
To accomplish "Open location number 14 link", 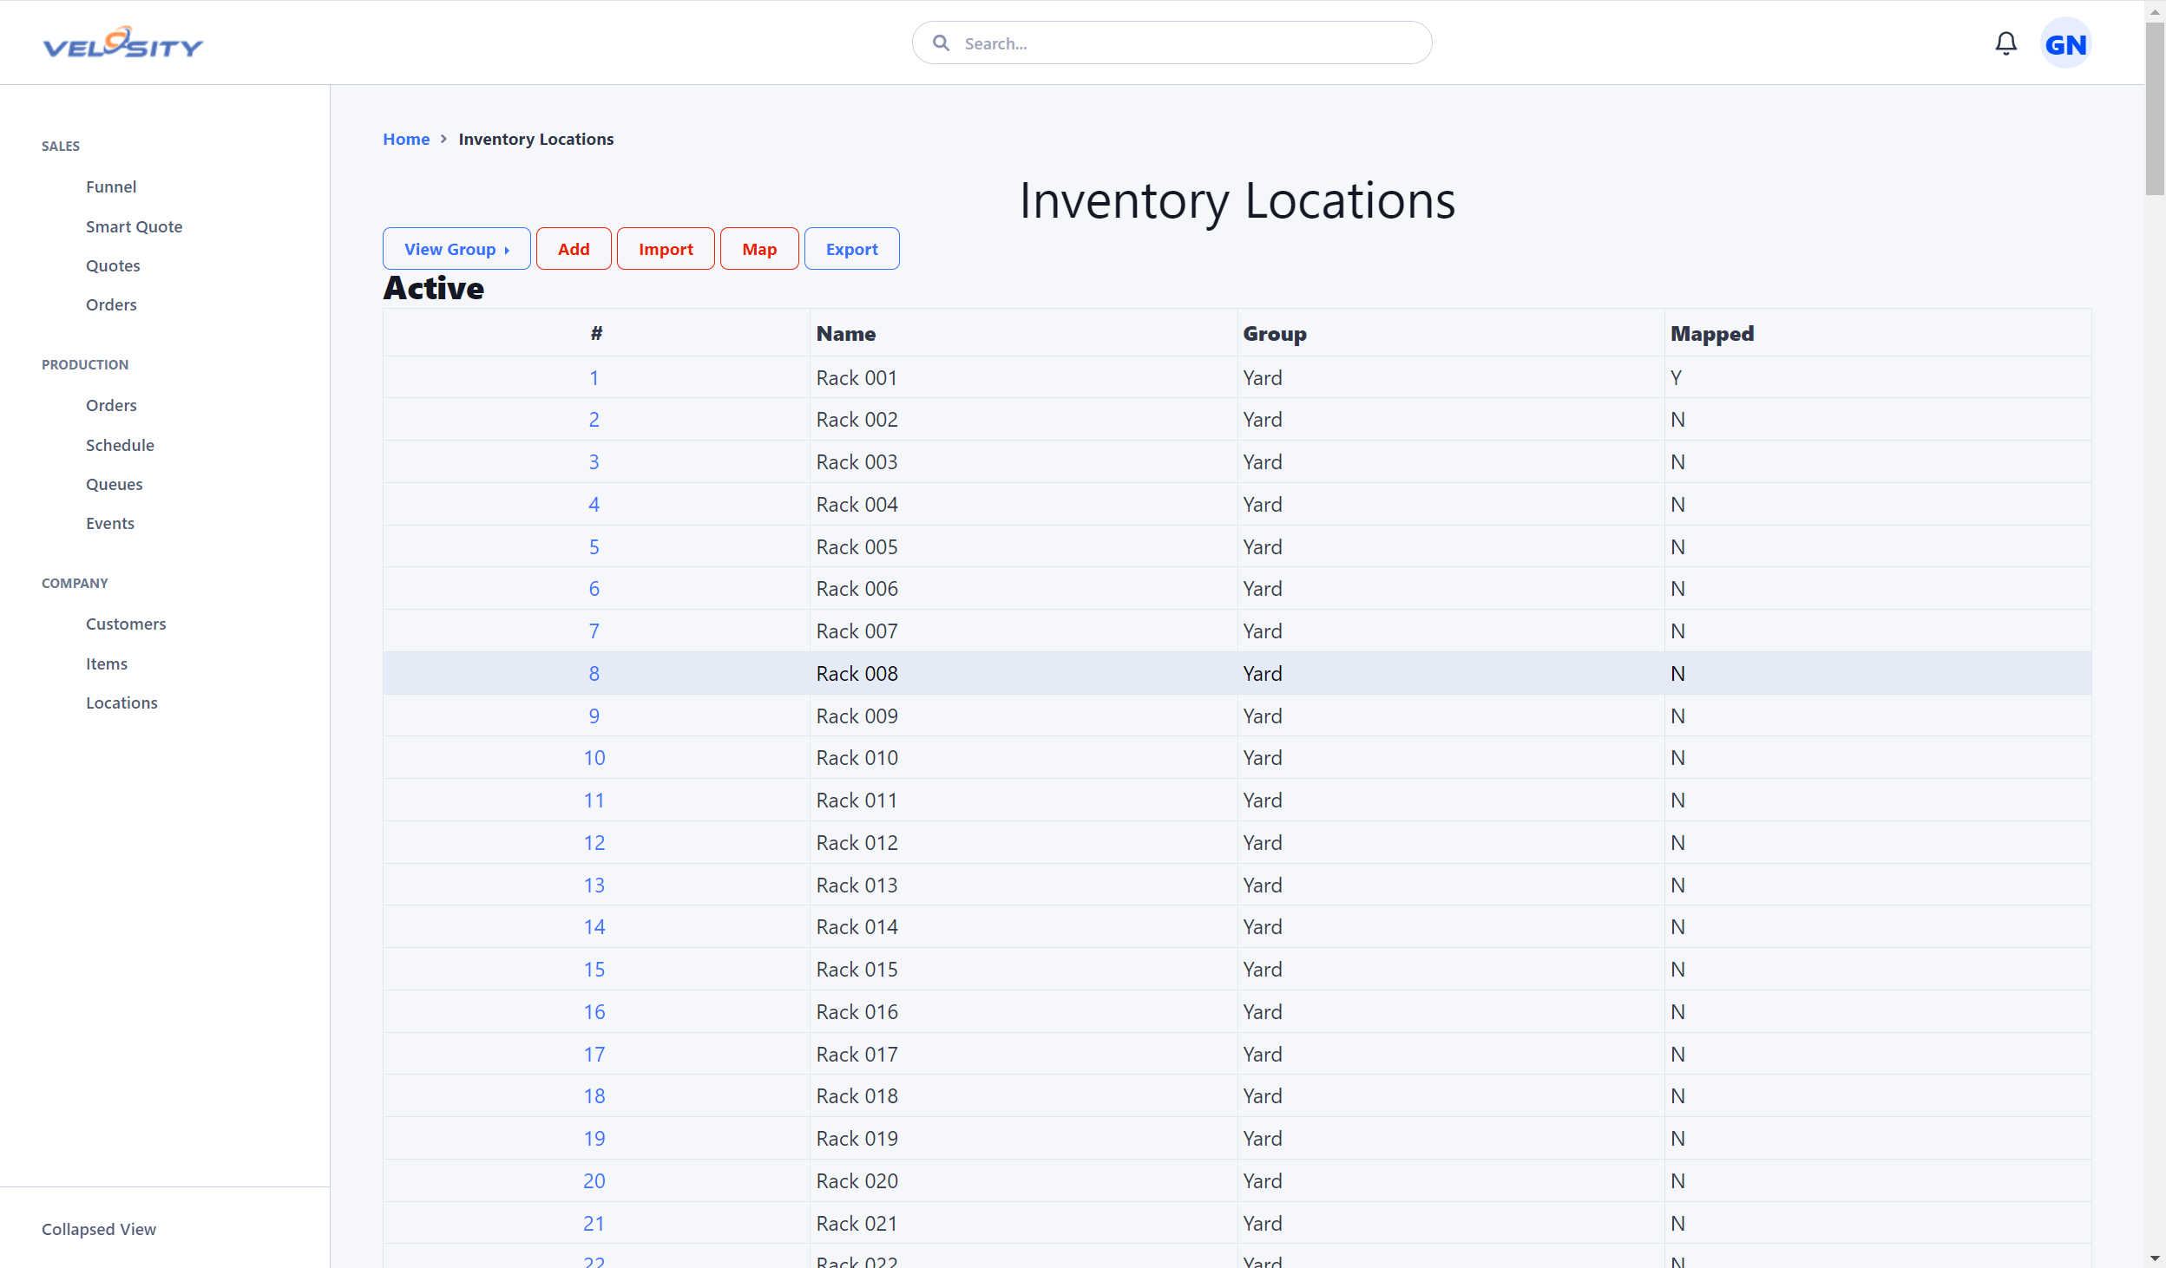I will point(594,927).
